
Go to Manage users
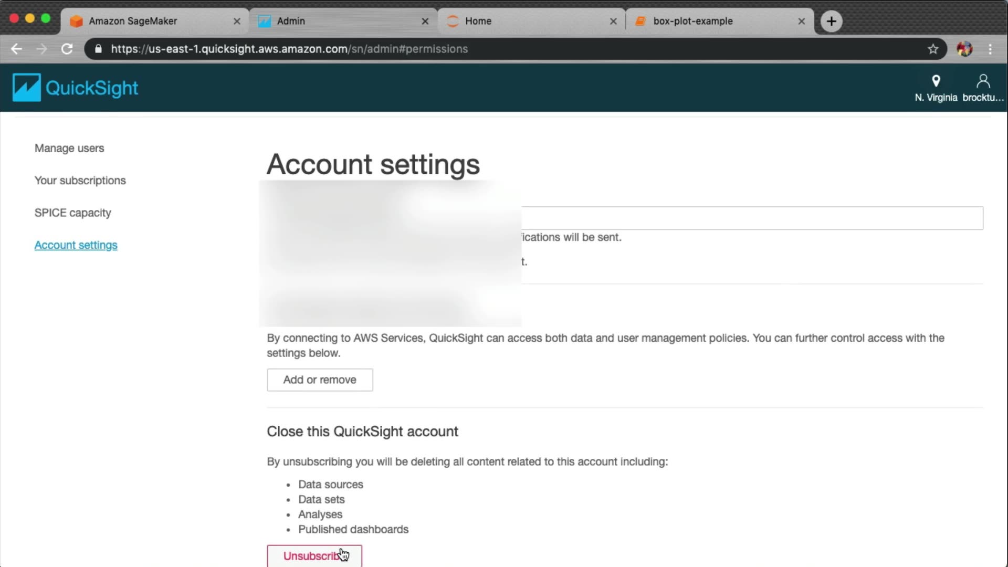(69, 148)
